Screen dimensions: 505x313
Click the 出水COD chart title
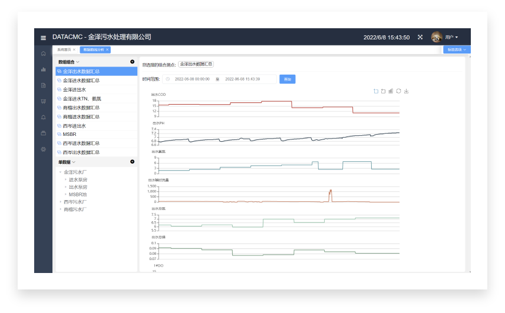159,95
